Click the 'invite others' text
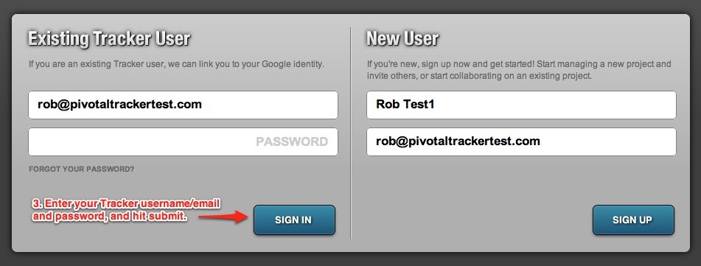 [x=390, y=76]
